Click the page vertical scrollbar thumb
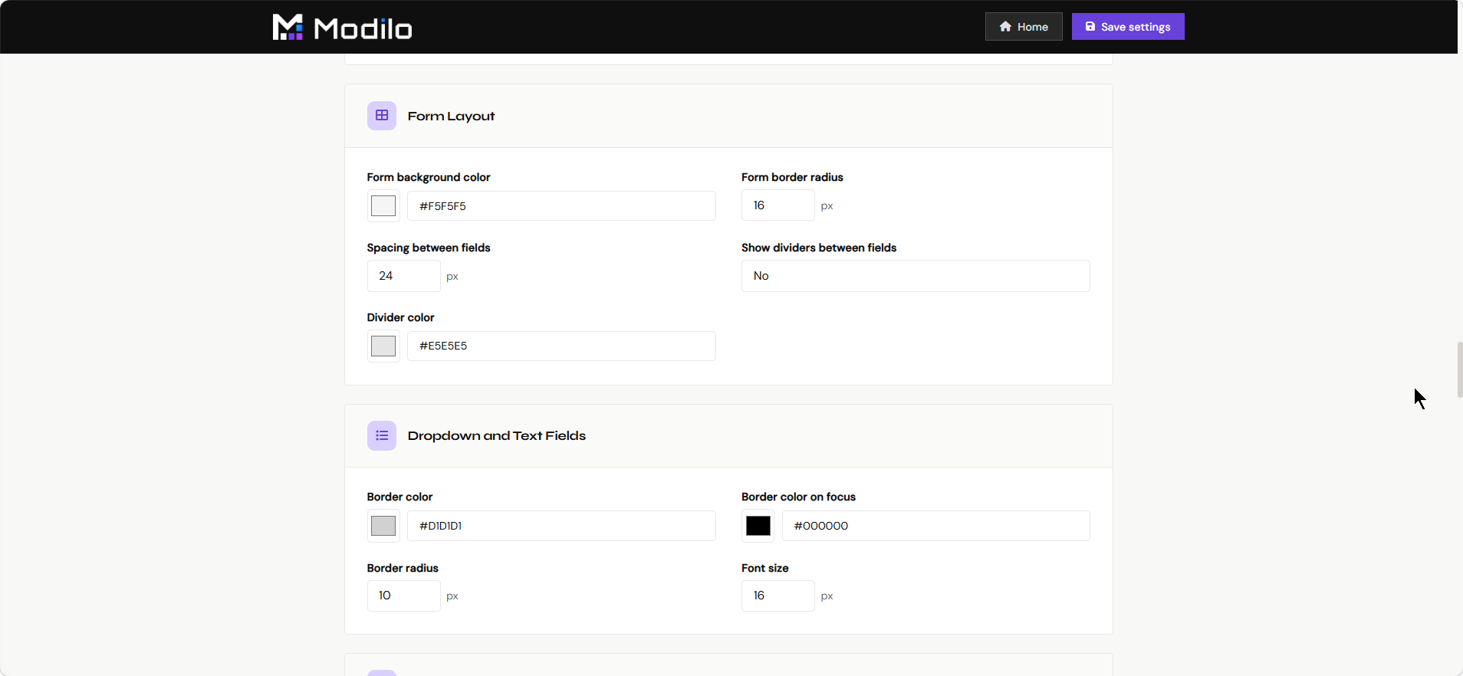 point(1459,370)
